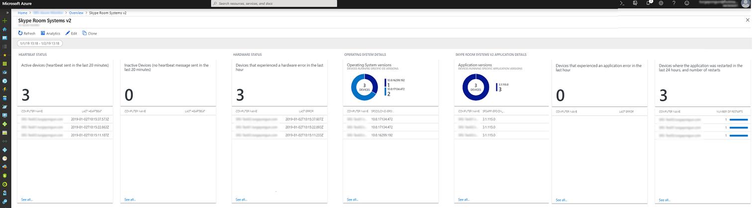Refresh the Skype Room Systems dashboard

click(27, 33)
